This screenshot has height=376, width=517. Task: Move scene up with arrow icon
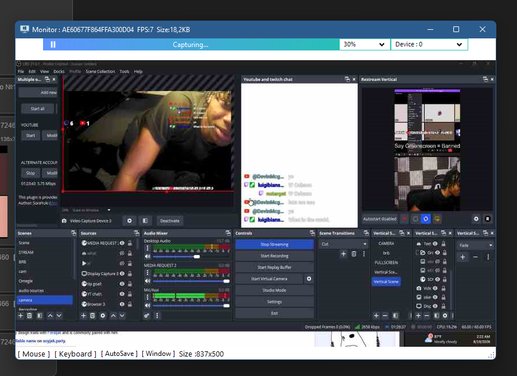coord(50,316)
